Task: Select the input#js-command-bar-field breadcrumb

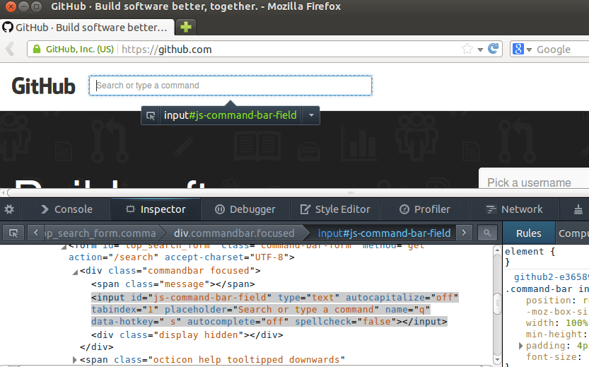Action: (x=384, y=233)
